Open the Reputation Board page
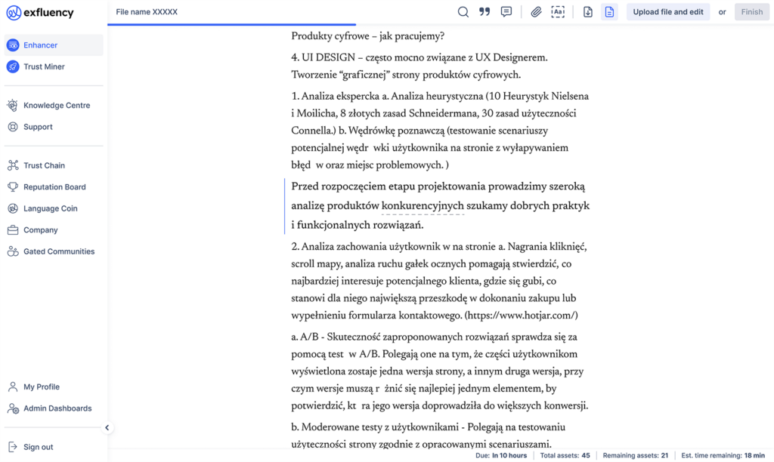This screenshot has height=462, width=774. click(x=54, y=187)
